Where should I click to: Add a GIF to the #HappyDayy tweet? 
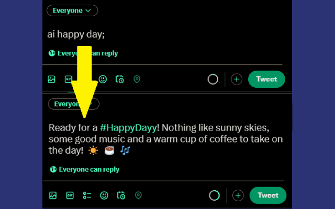tap(70, 195)
